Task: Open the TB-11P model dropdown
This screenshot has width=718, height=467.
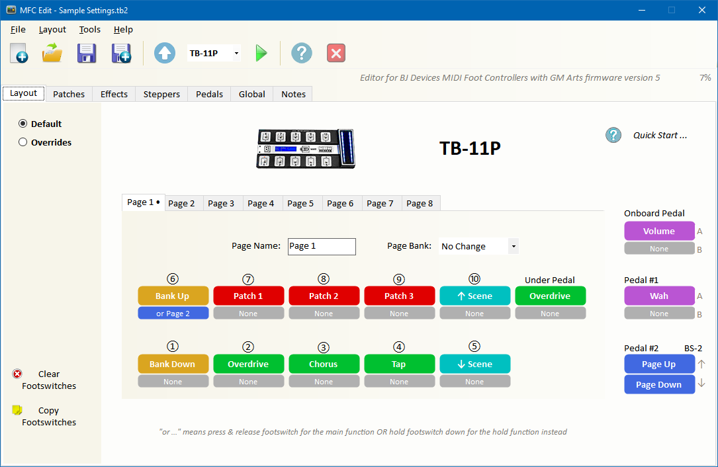Action: pos(236,54)
